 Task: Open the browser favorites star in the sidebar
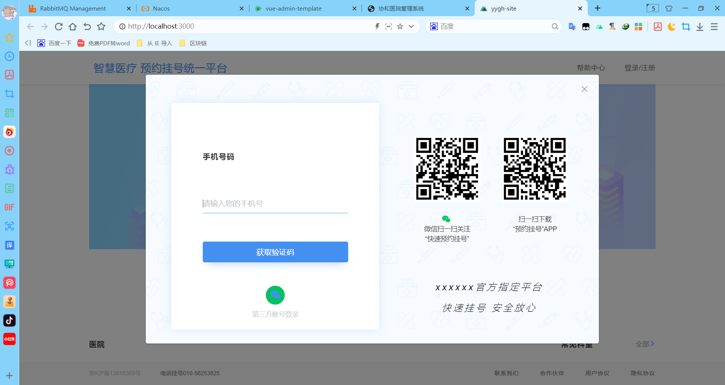point(9,37)
